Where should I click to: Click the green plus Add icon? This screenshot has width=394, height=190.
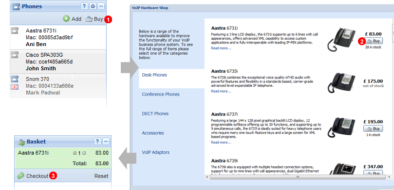[x=66, y=19]
